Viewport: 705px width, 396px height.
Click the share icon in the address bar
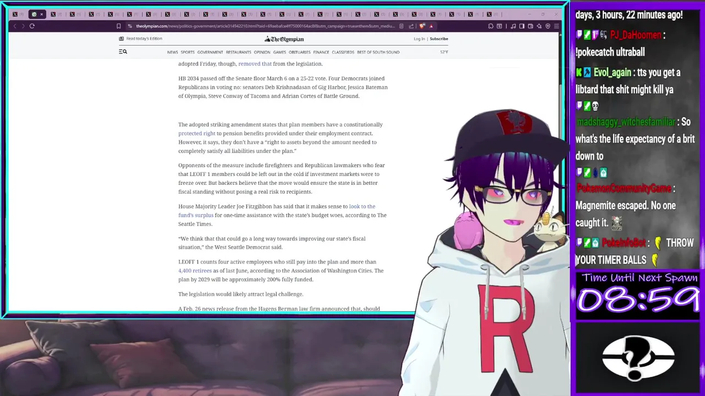[411, 26]
